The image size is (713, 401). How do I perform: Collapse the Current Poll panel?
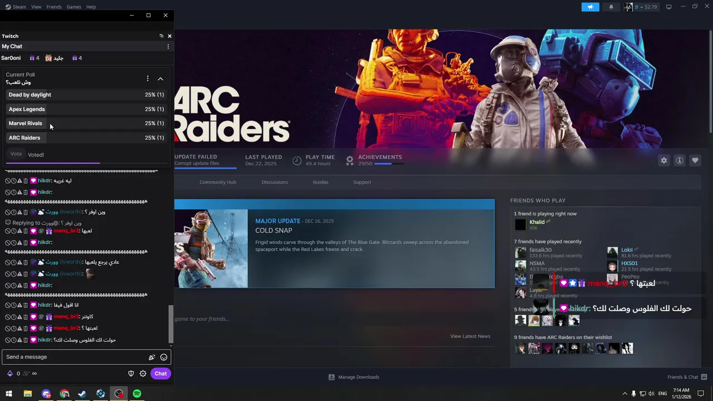(160, 79)
